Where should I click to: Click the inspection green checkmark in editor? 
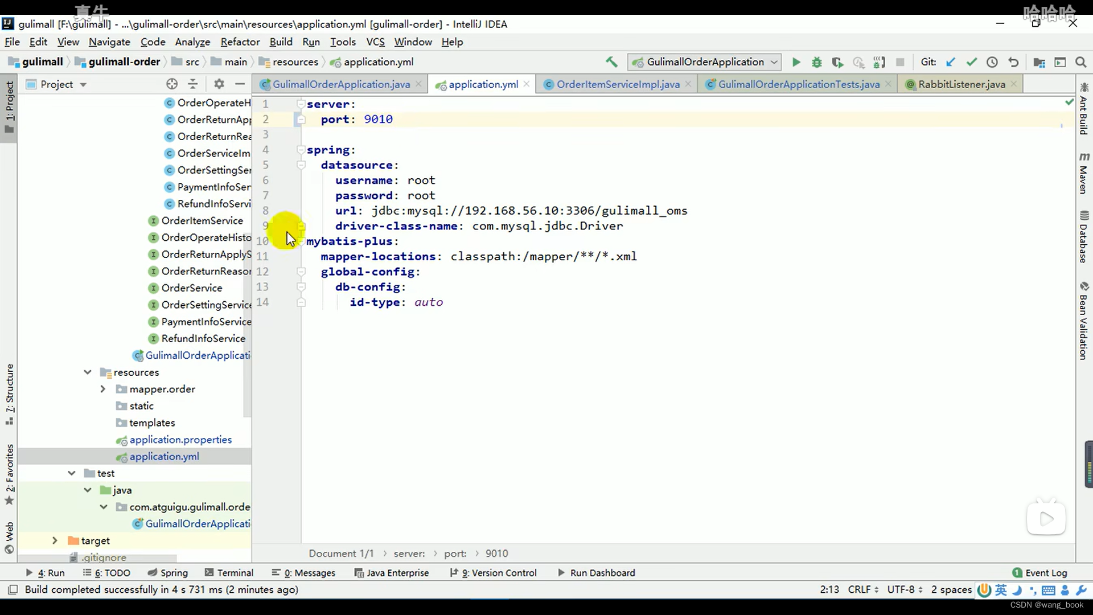pos(1069,102)
